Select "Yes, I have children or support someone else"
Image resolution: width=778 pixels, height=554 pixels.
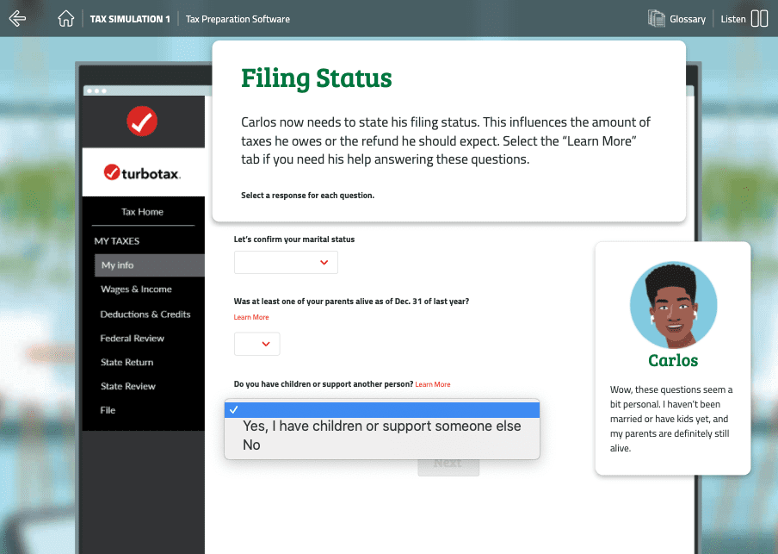tap(381, 426)
